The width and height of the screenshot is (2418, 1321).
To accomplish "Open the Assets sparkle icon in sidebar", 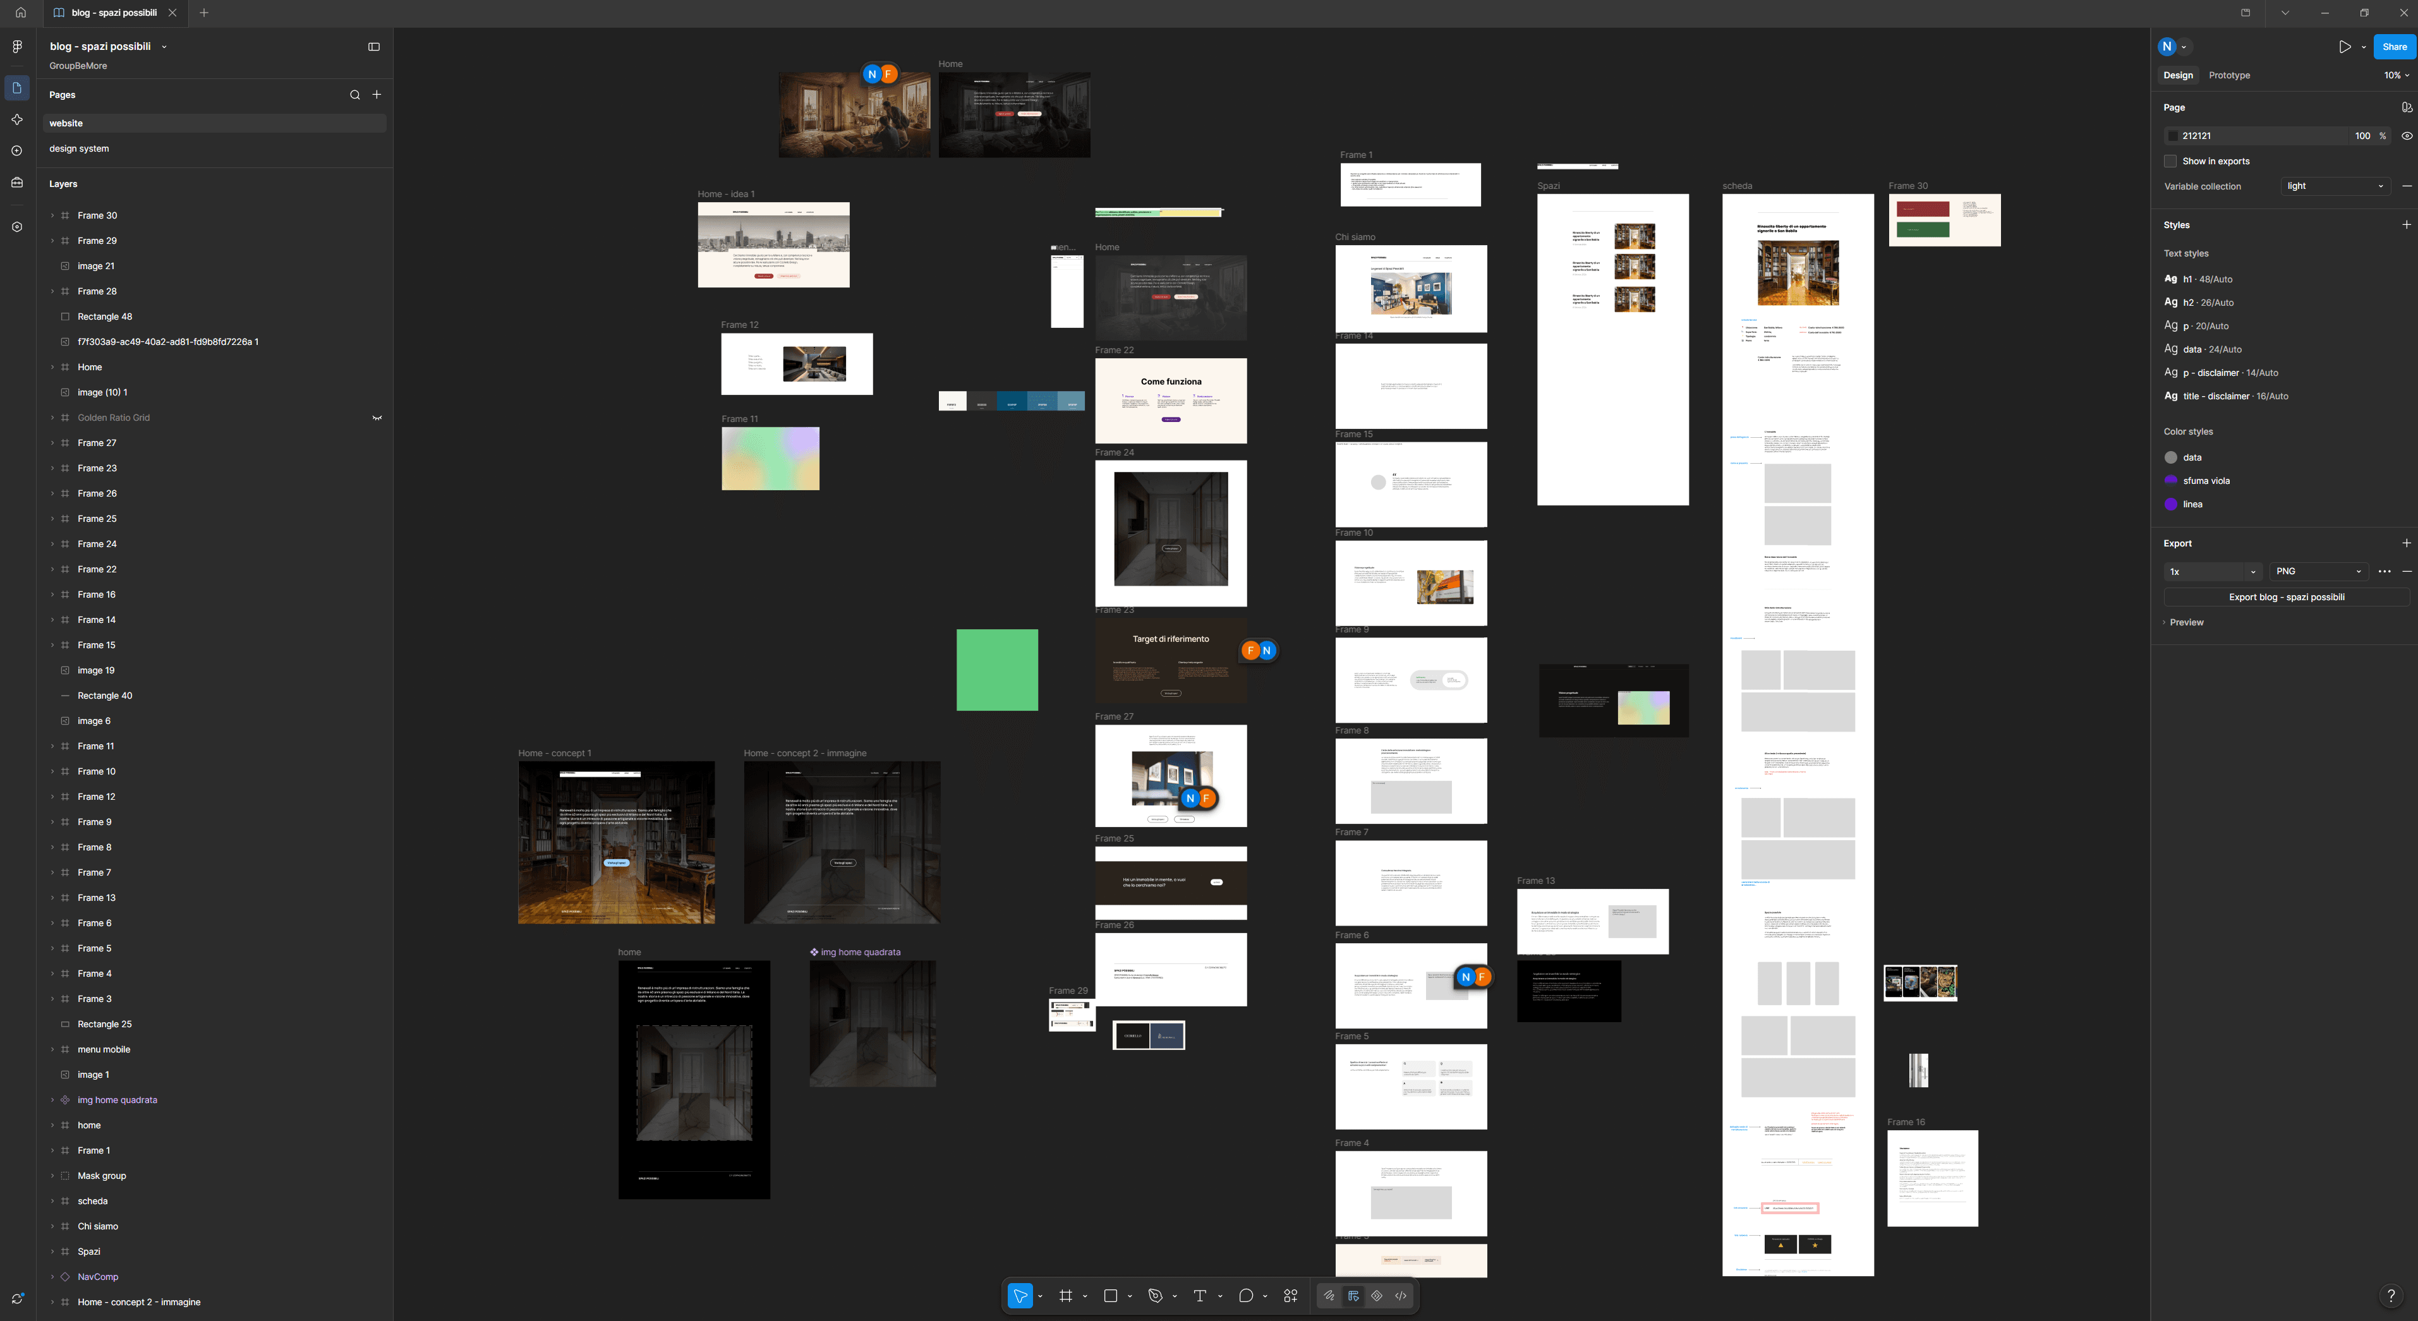I will (x=17, y=119).
